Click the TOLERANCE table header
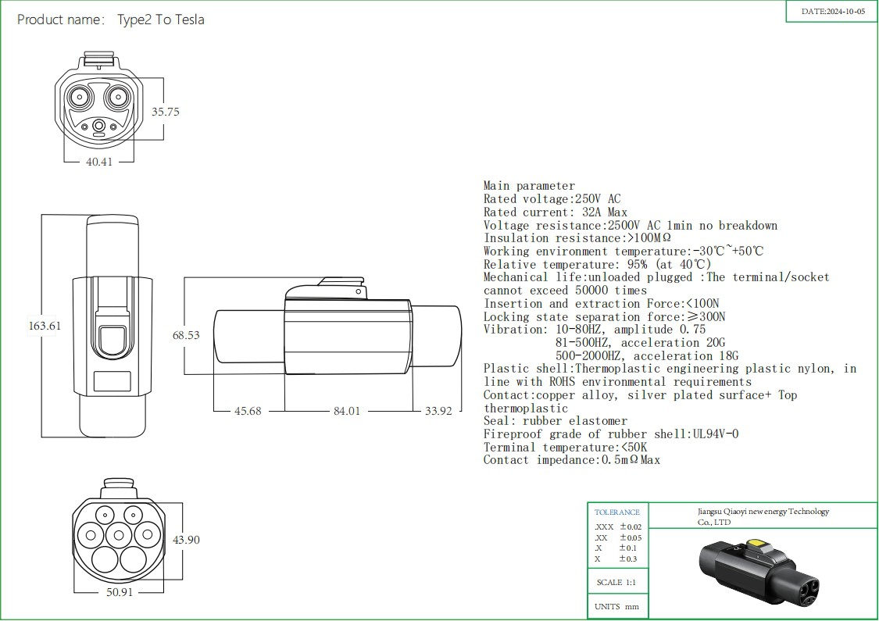Image resolution: width=879 pixels, height=621 pixels. coord(616,512)
